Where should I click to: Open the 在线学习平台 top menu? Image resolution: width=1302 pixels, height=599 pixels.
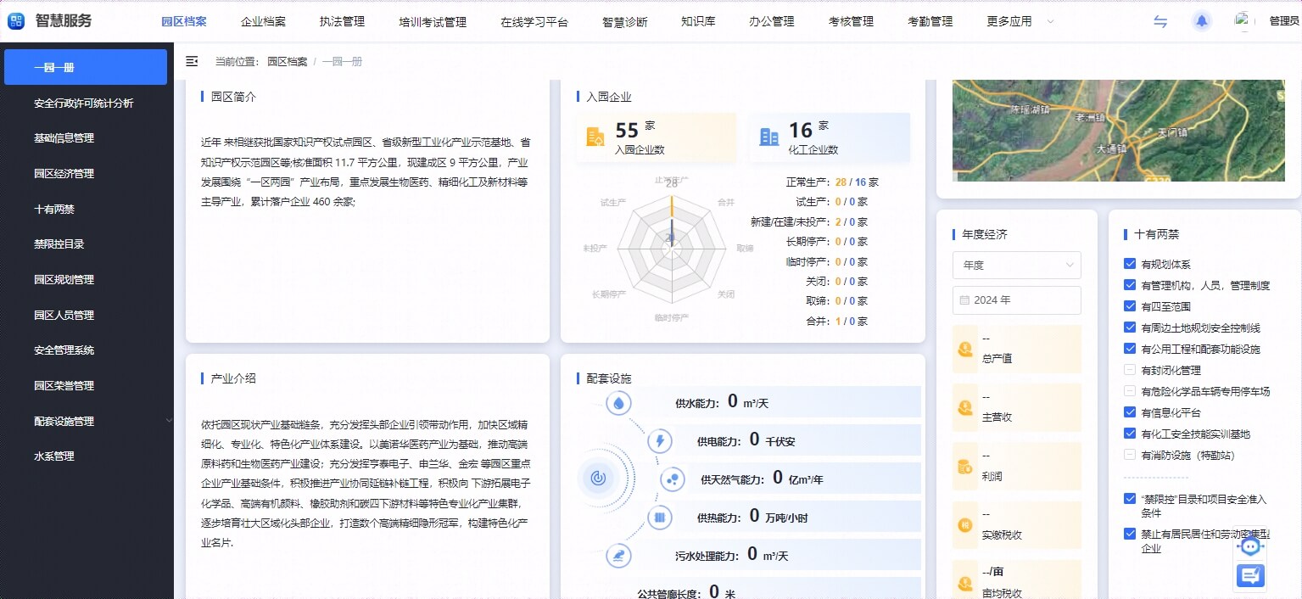tap(534, 22)
